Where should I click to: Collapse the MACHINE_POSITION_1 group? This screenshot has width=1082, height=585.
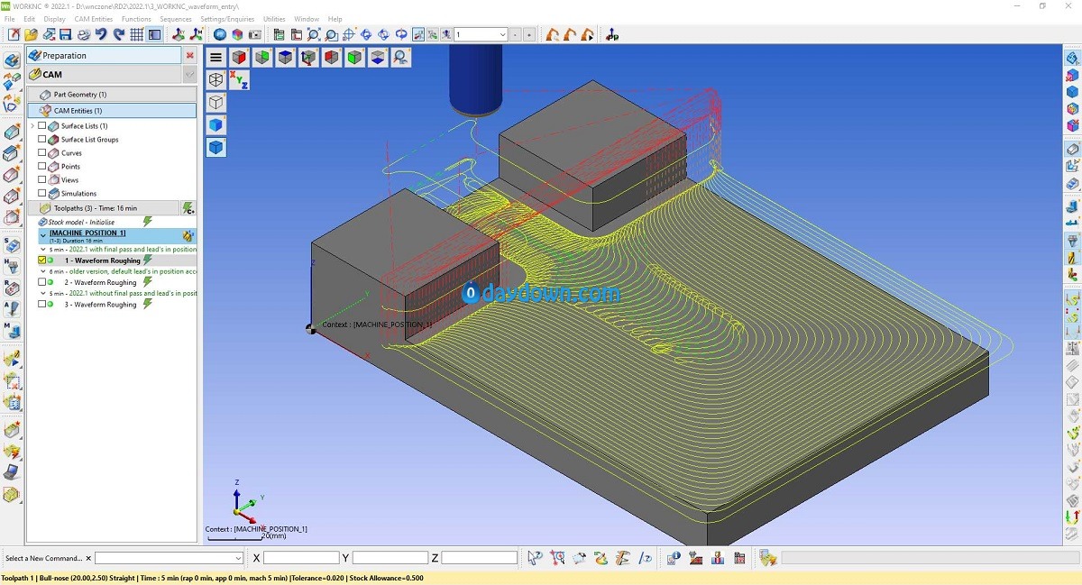pos(42,233)
